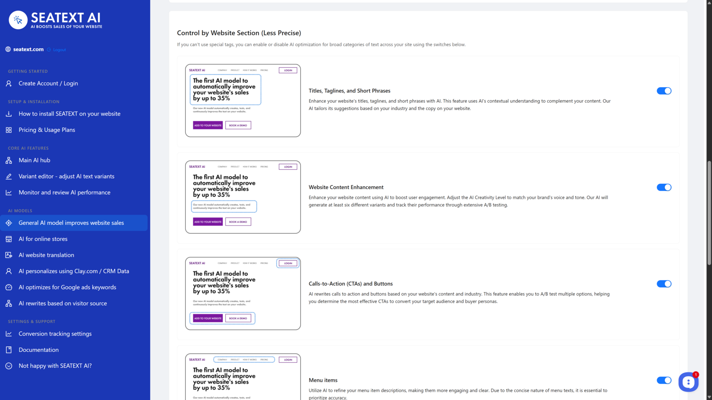This screenshot has height=400, width=712.
Task: Click the AI for online stores icon
Action: 9,239
